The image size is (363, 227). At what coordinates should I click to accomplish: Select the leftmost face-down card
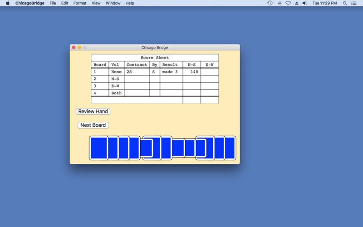coord(98,148)
